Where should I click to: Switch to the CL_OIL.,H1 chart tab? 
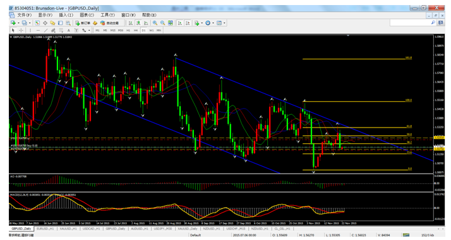(282, 229)
